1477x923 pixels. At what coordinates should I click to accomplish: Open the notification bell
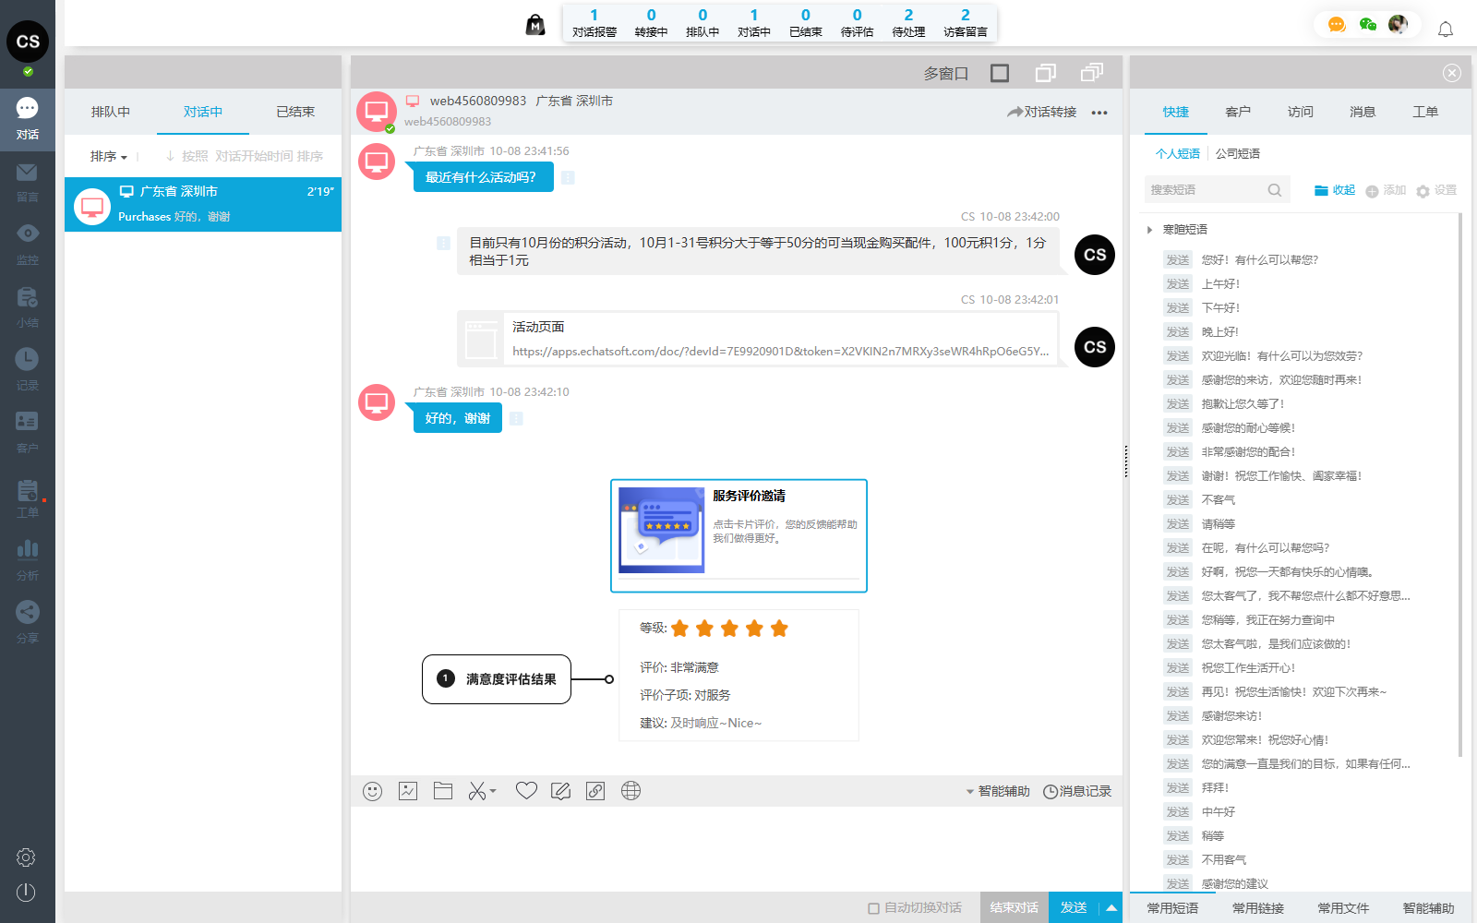coord(1446,30)
